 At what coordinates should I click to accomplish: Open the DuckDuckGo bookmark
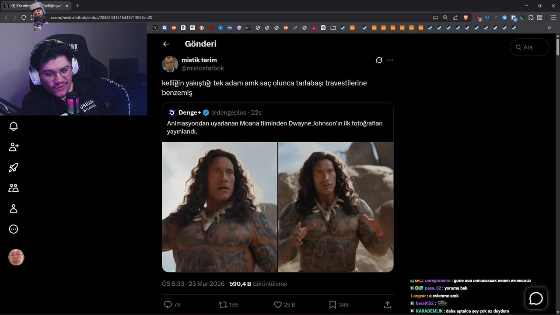202,28
